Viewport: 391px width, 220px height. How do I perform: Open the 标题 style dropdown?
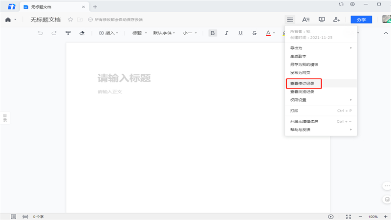coord(139,33)
